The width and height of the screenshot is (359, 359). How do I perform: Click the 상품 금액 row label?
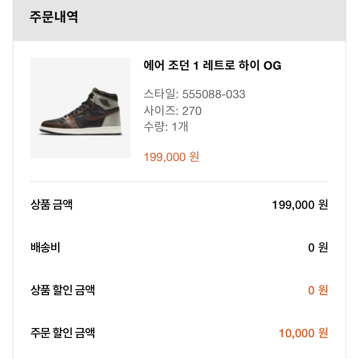51,205
